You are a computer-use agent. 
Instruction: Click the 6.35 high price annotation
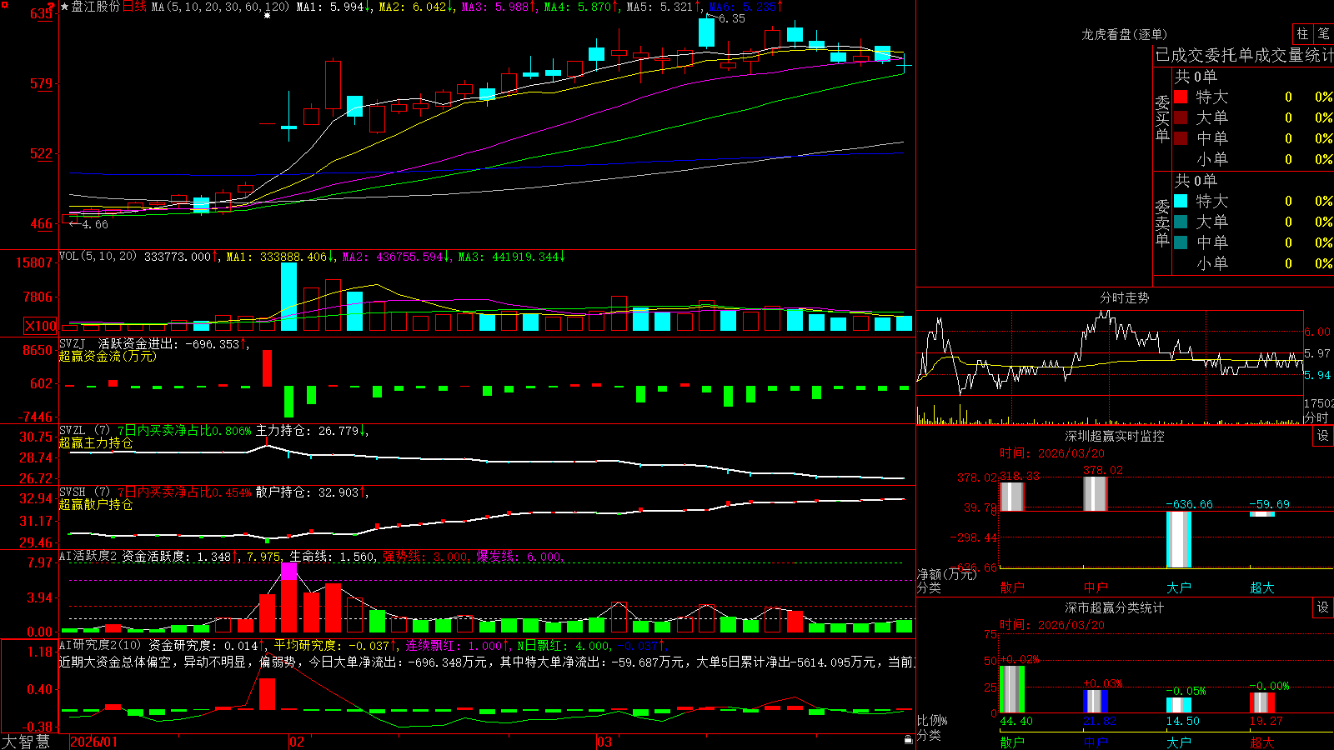coord(731,18)
